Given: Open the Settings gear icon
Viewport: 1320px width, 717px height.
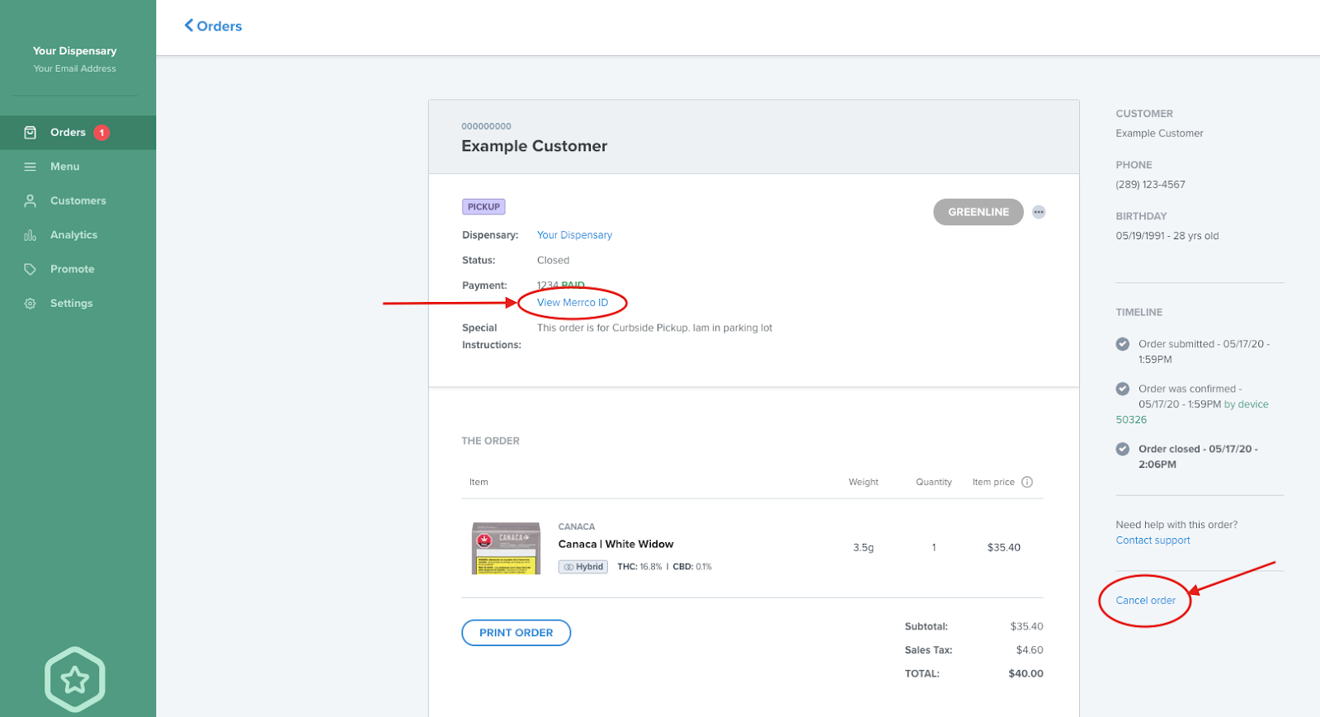Looking at the screenshot, I should pos(31,304).
